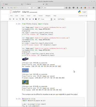96x107 pixels.
Task: Show site information icon in the address bar
Action: [5, 8]
